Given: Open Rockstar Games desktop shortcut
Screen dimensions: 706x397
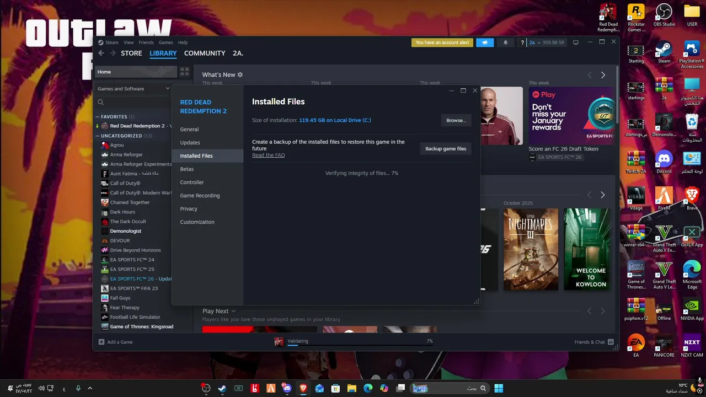Looking at the screenshot, I should (636, 18).
